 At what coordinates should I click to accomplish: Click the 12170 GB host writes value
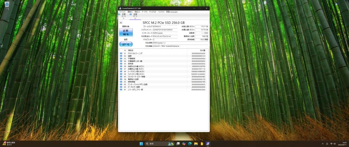202,30
